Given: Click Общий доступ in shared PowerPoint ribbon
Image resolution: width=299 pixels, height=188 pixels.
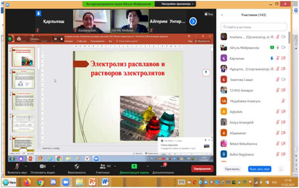Looking at the screenshot, I should [202, 41].
